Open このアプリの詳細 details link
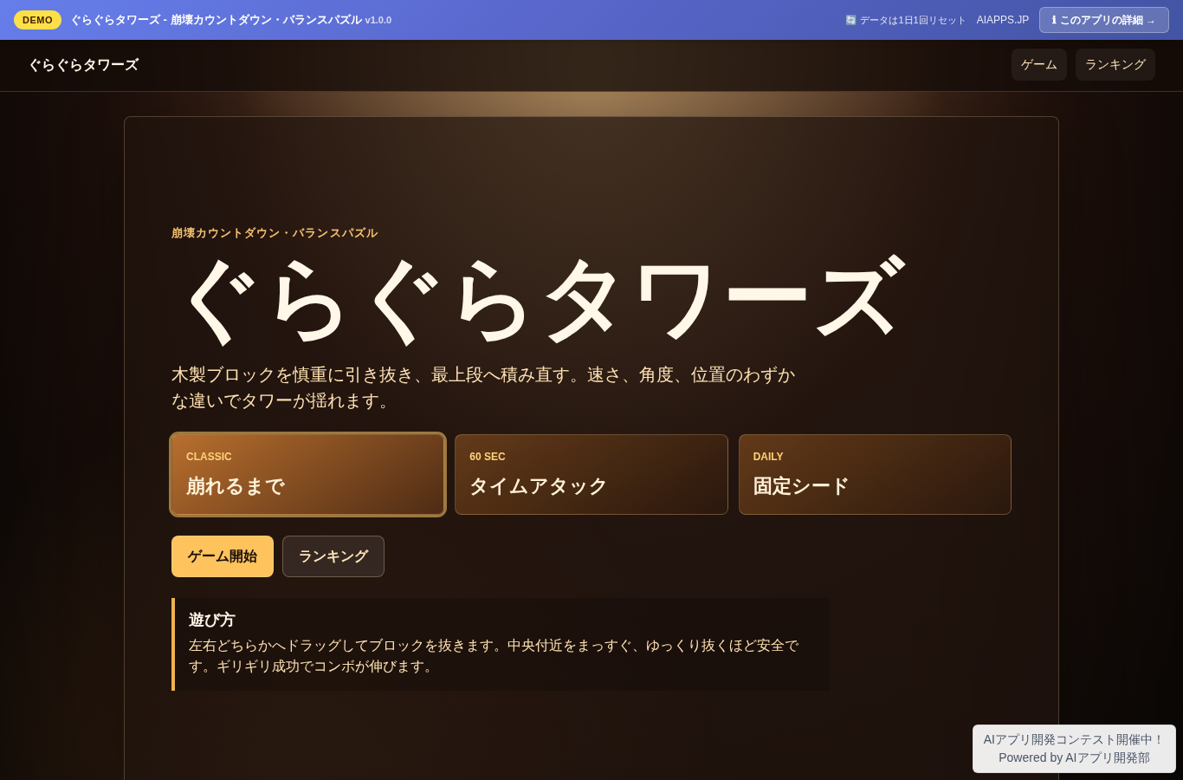Viewport: 1183px width, 780px height. pyautogui.click(x=1103, y=20)
